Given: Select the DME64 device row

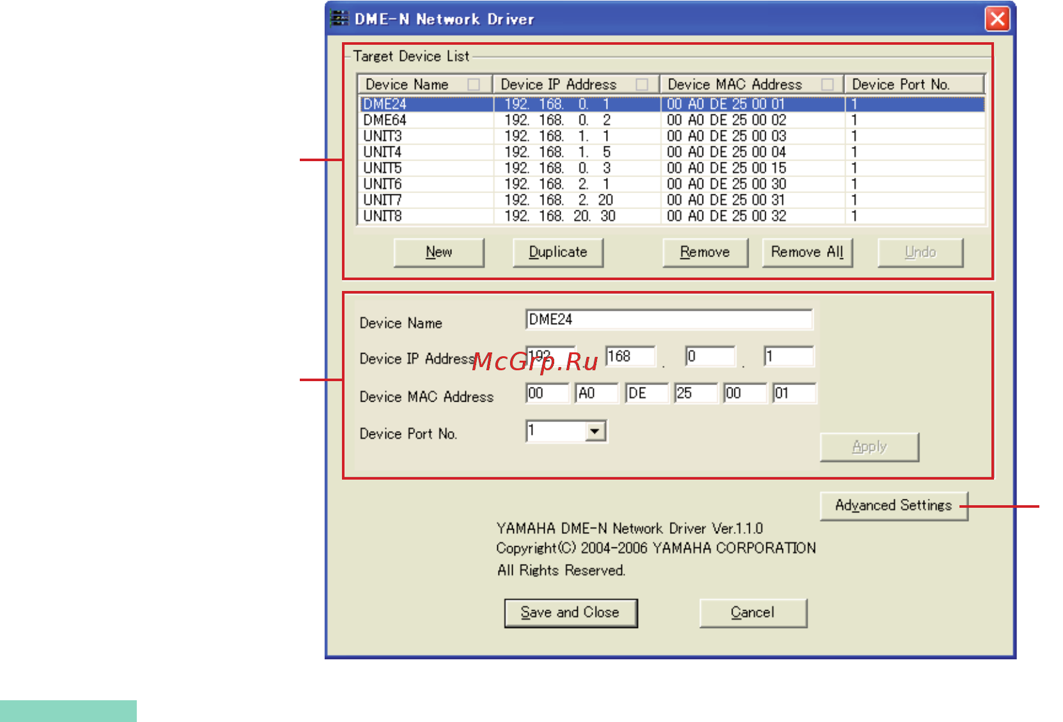Looking at the screenshot, I should (x=672, y=120).
